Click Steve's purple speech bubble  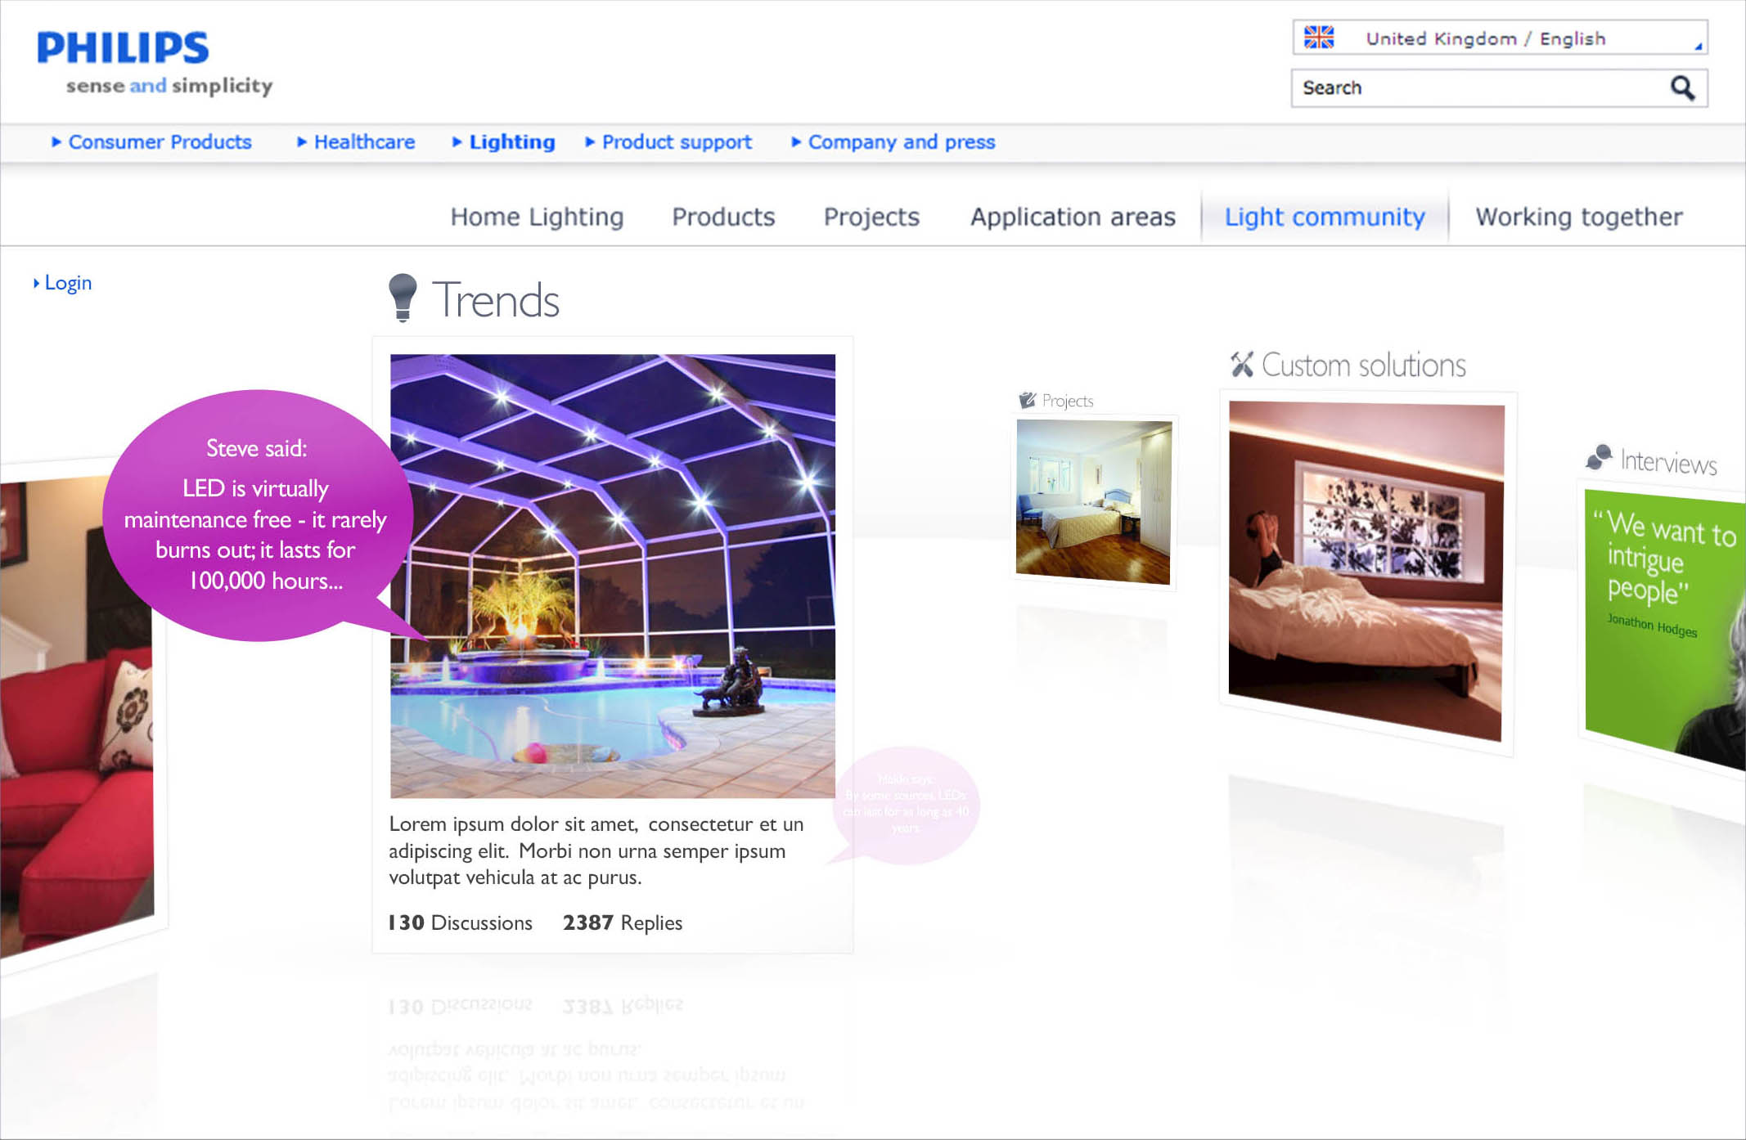[255, 515]
